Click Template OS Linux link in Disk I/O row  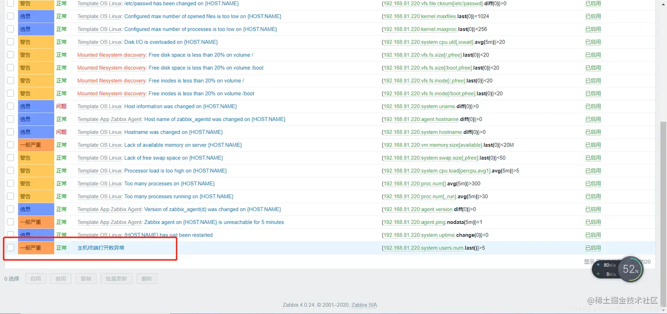tap(100, 42)
